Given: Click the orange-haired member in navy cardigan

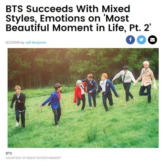Looking at the screenshot, I should click(107, 92).
